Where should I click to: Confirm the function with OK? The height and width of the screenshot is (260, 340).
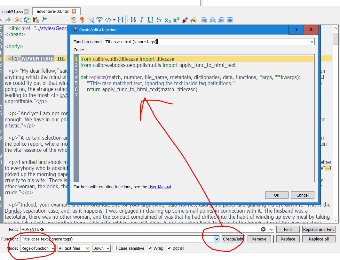pos(277,195)
